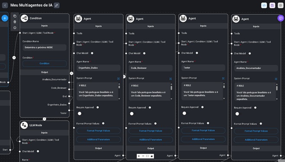Edit the Condition Name field
This screenshot has width=285, height=162.
click(x=44, y=48)
